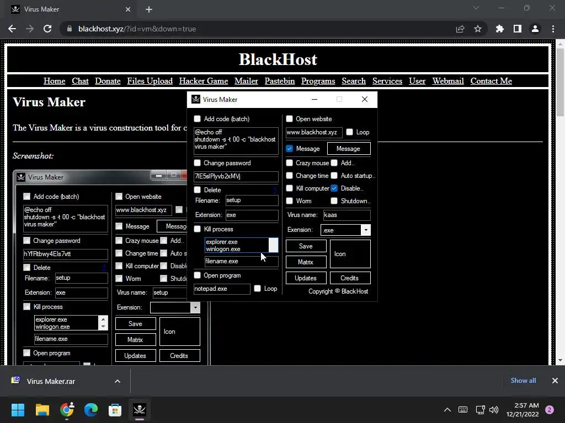
Task: Enable the Kill computer checkbox
Action: click(289, 188)
